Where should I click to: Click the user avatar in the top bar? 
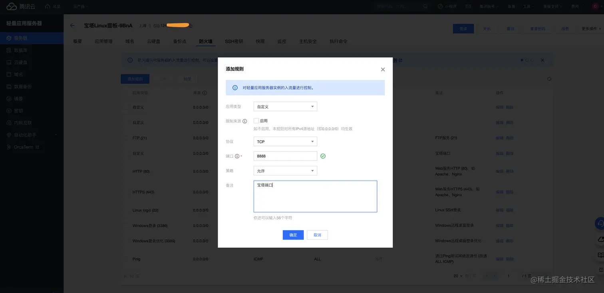point(595,6)
